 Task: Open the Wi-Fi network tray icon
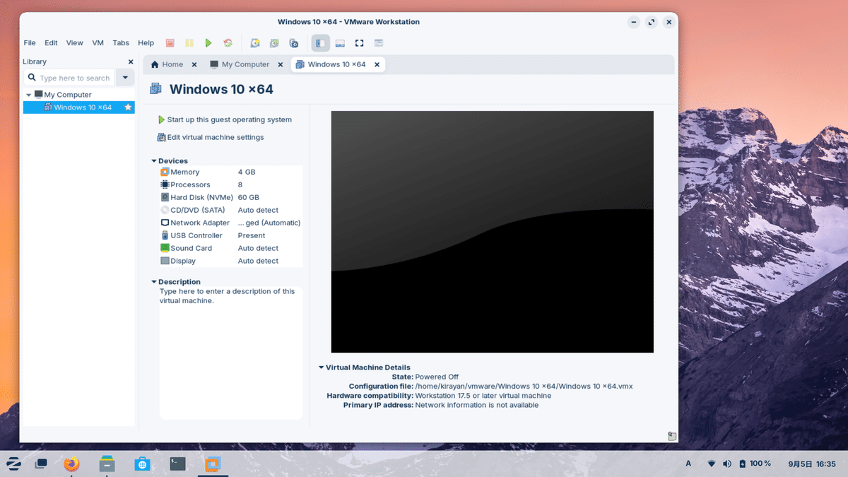pos(712,464)
